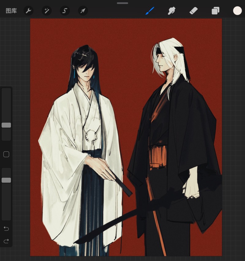Open the Layers panel
Viewport: 245px width, 261px height.
215,11
